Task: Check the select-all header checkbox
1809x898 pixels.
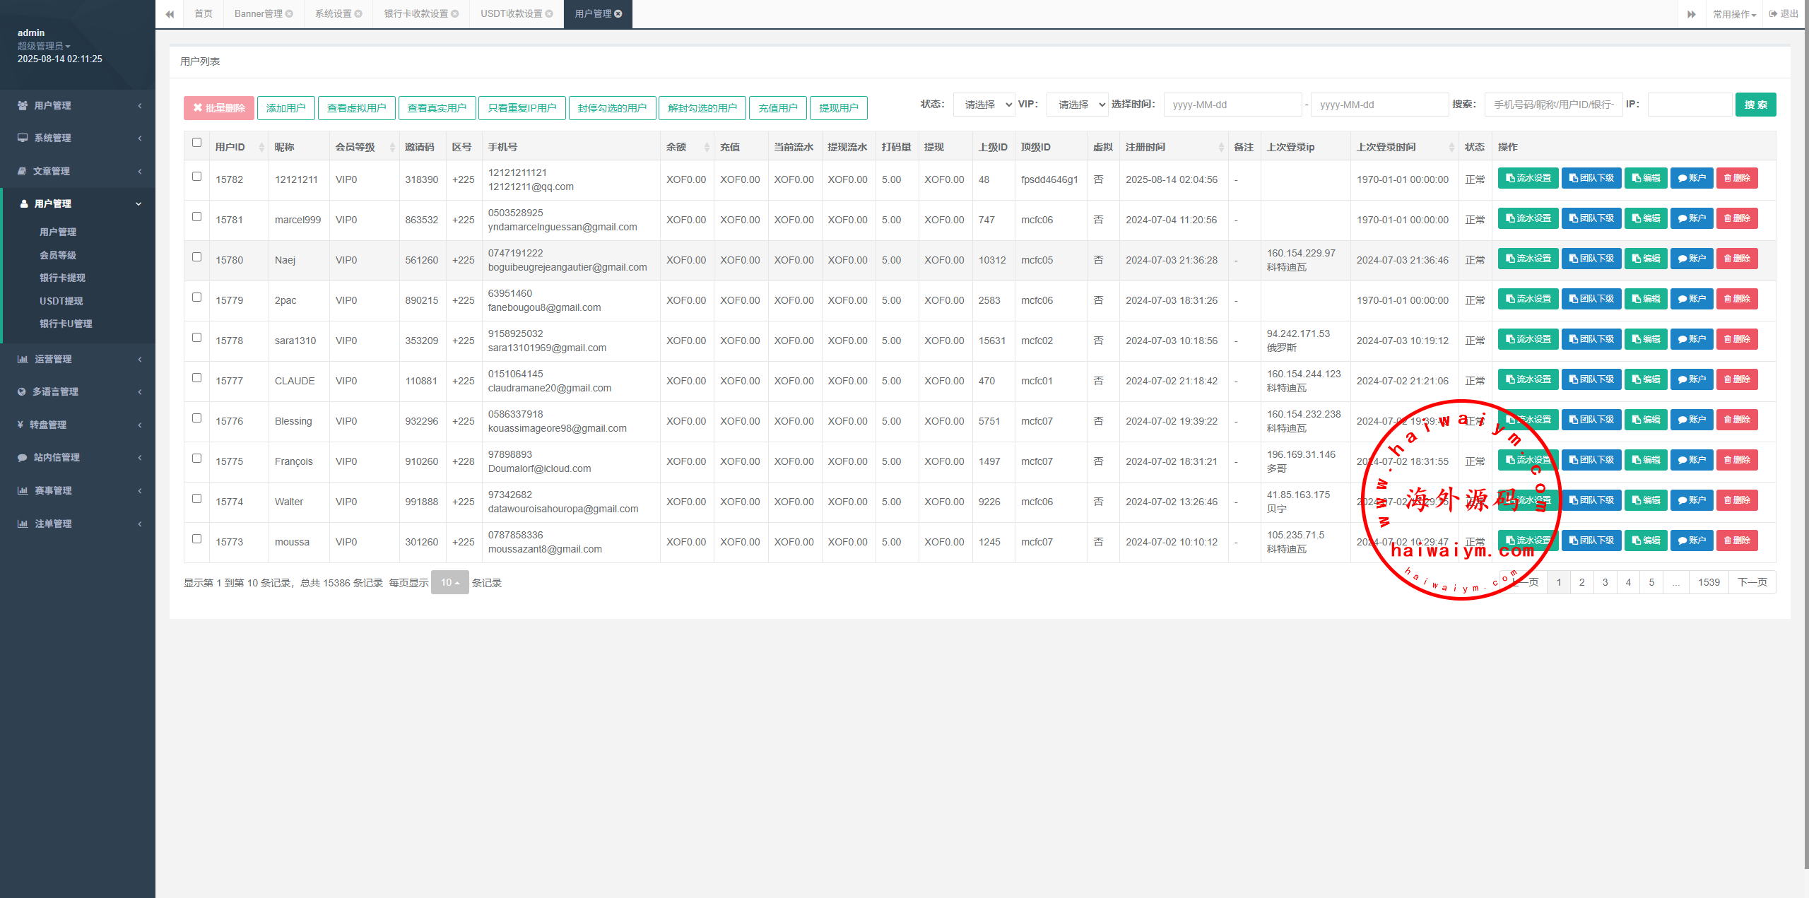Action: point(196,143)
